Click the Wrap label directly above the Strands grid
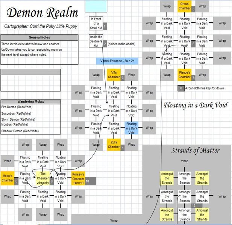The height and width of the screenshot is (225, 232). click(185, 161)
